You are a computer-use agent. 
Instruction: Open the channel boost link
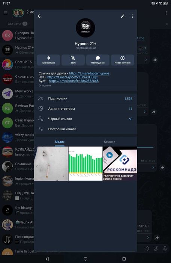[74, 81]
